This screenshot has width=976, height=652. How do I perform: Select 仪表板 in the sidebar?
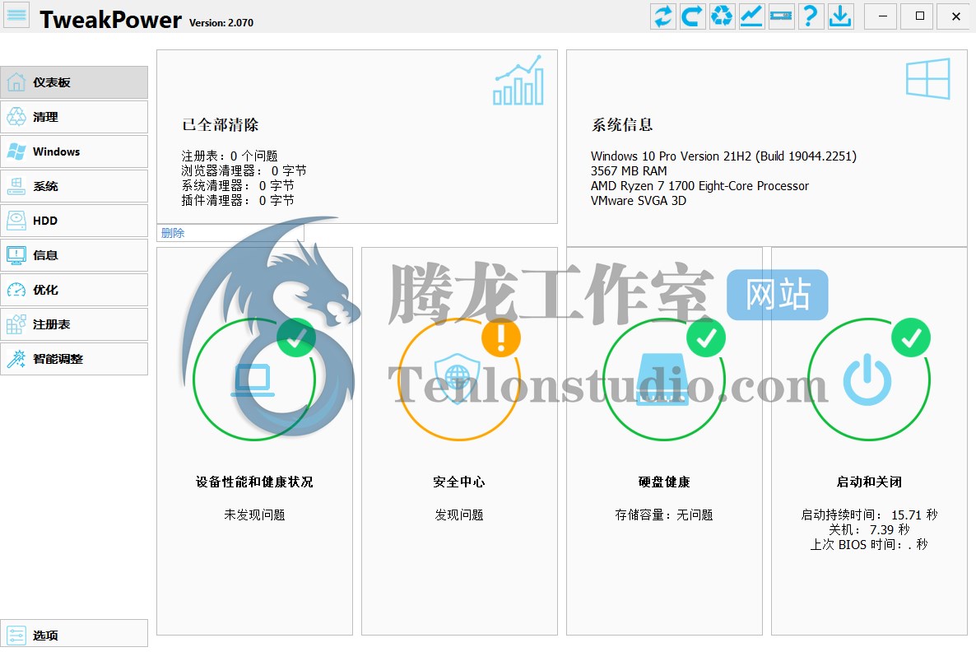point(74,82)
